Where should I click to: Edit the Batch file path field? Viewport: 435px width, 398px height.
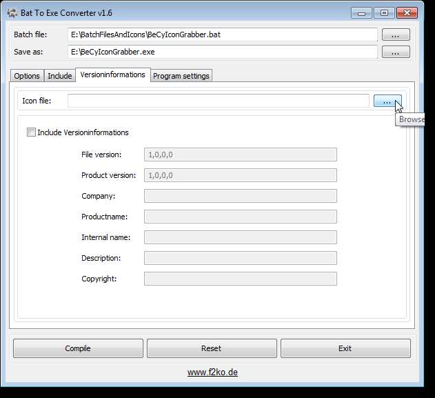[x=223, y=34]
